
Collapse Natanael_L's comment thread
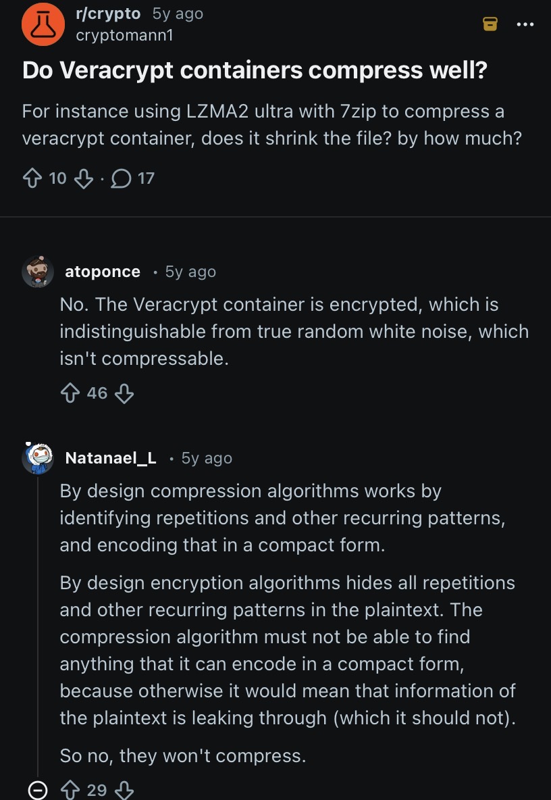38,789
